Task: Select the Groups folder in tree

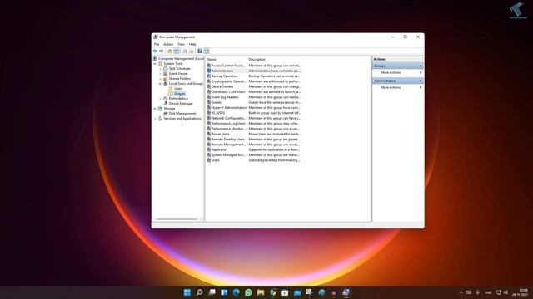Action: click(x=180, y=94)
